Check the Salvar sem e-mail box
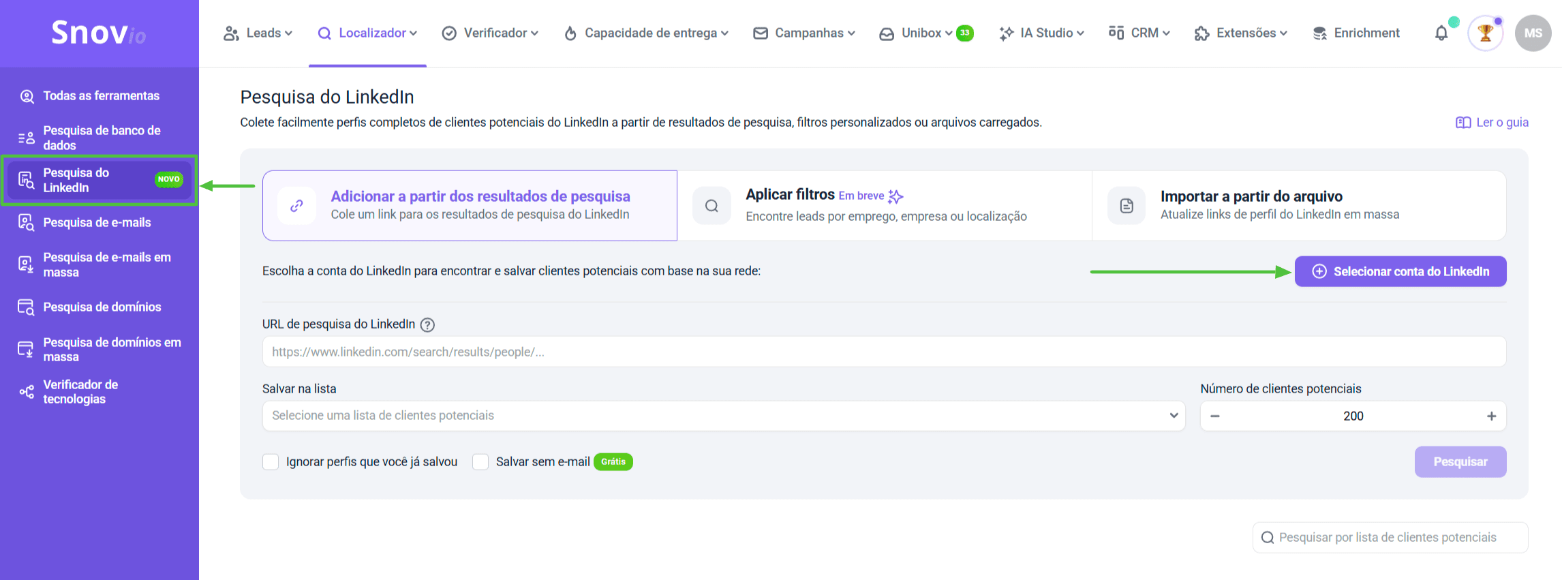1562x580 pixels. click(480, 462)
